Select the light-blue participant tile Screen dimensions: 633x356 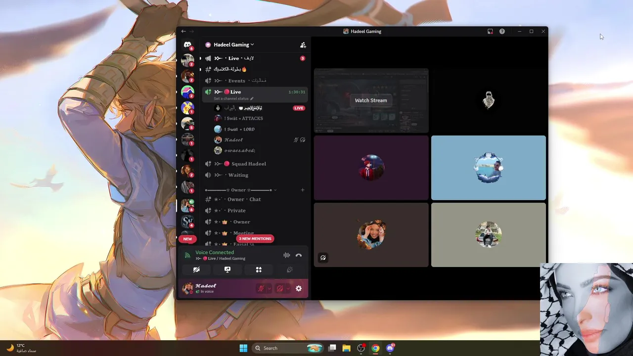coord(489,168)
